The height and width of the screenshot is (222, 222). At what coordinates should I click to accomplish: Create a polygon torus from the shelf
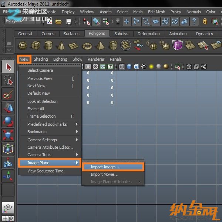pos(87,46)
